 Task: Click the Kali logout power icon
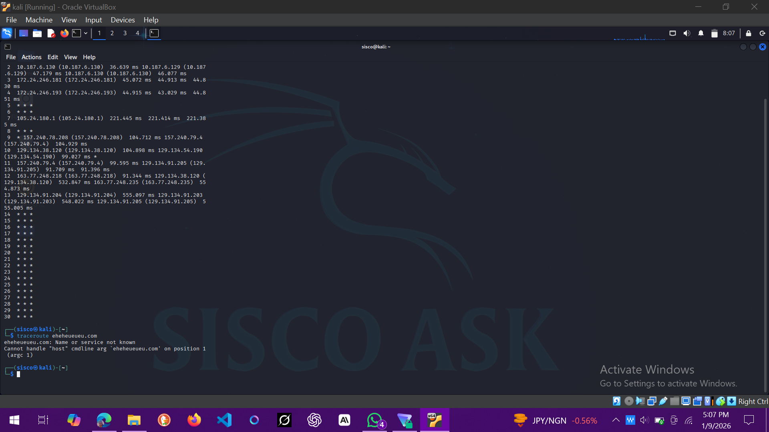763,33
